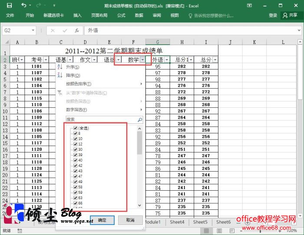Click the Save icon in quick access toolbar
Screen dimensions: 304x235
[x=9, y=5]
